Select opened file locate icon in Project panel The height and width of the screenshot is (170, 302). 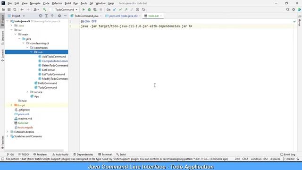[41, 16]
